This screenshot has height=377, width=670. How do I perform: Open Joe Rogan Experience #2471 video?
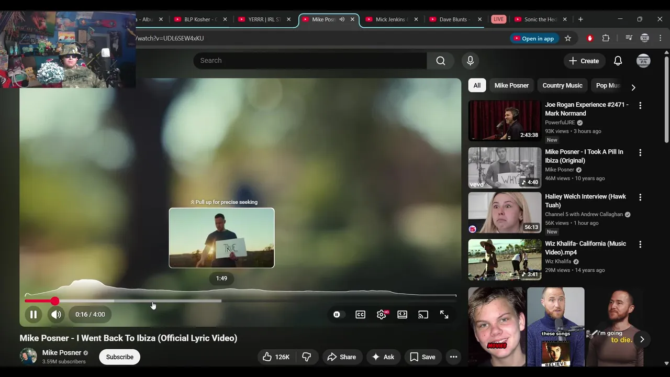pos(587,109)
